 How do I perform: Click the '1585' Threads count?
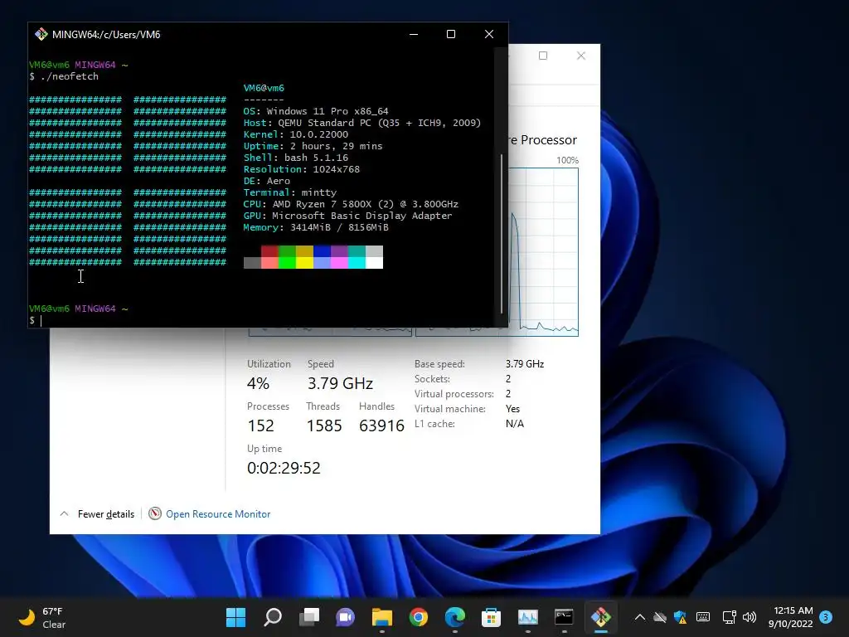coord(324,425)
